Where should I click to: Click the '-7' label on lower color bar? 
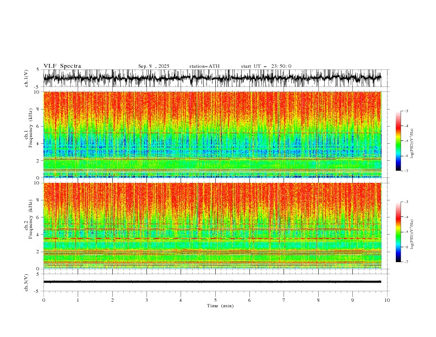click(406, 262)
